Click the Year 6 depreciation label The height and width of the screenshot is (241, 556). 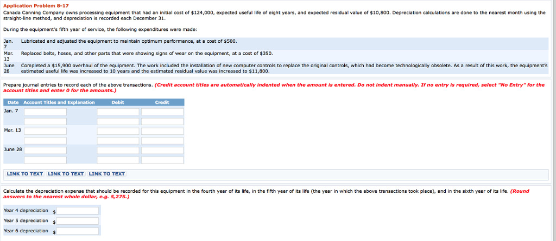pos(26,231)
